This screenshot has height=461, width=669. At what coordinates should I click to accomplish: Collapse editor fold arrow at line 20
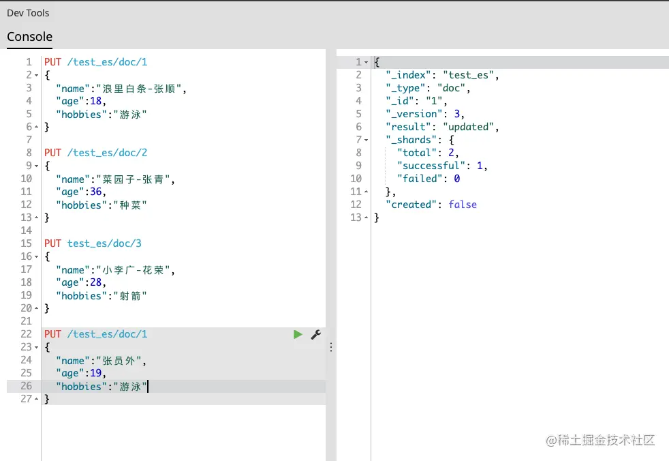36,308
